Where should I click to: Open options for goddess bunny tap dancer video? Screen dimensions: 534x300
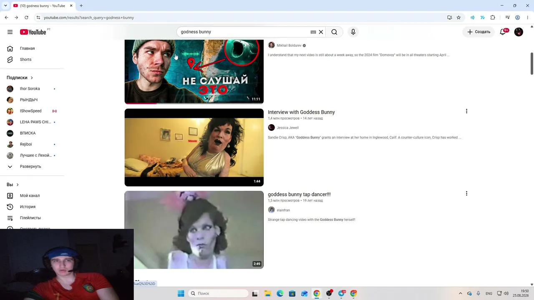coord(466,193)
